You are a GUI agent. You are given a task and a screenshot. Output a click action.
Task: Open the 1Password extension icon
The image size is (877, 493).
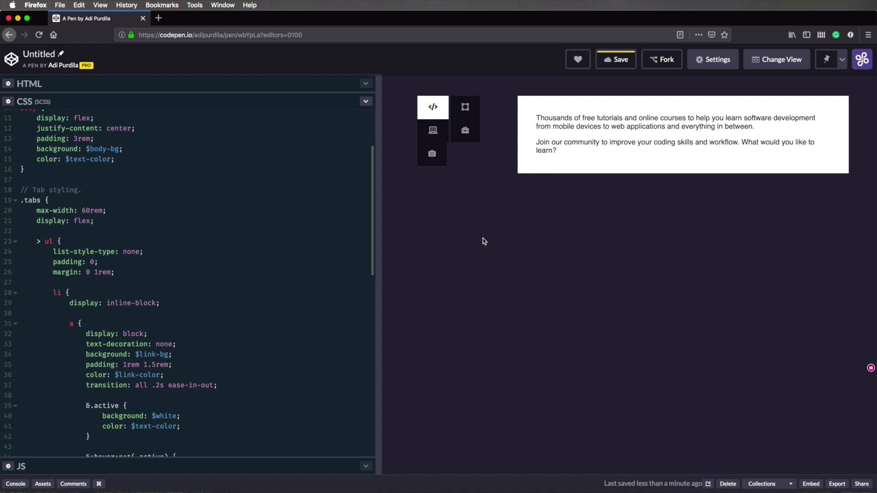851,35
